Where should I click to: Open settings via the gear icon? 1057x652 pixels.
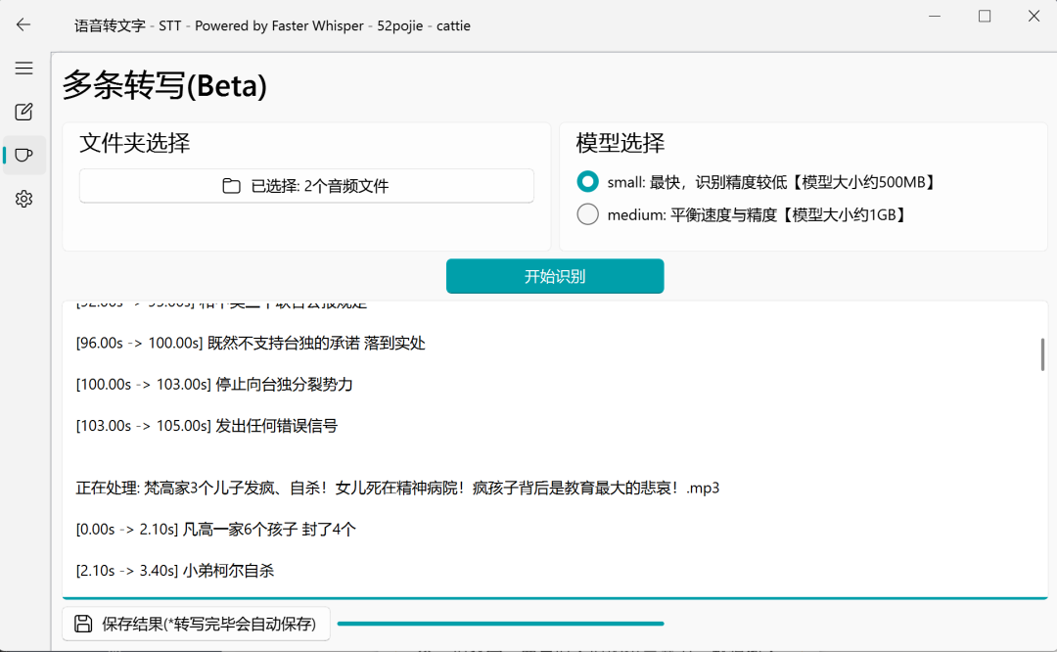[23, 199]
